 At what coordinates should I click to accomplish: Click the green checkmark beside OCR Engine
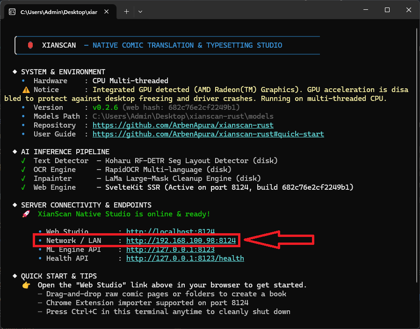23,170
